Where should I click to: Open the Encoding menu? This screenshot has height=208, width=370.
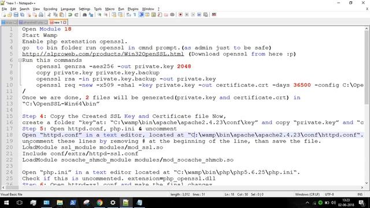(50, 9)
